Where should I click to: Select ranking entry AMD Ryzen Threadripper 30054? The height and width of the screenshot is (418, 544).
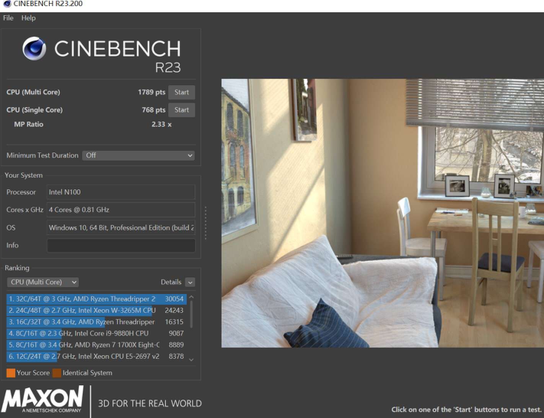(96, 299)
